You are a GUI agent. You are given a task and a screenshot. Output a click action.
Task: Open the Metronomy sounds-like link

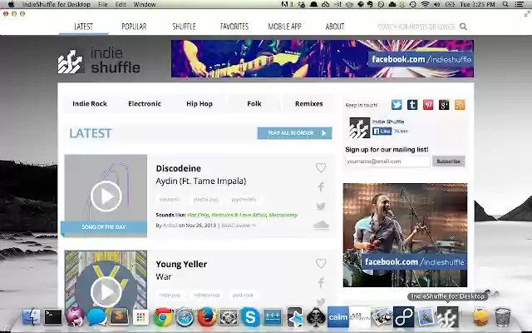pyautogui.click(x=283, y=215)
